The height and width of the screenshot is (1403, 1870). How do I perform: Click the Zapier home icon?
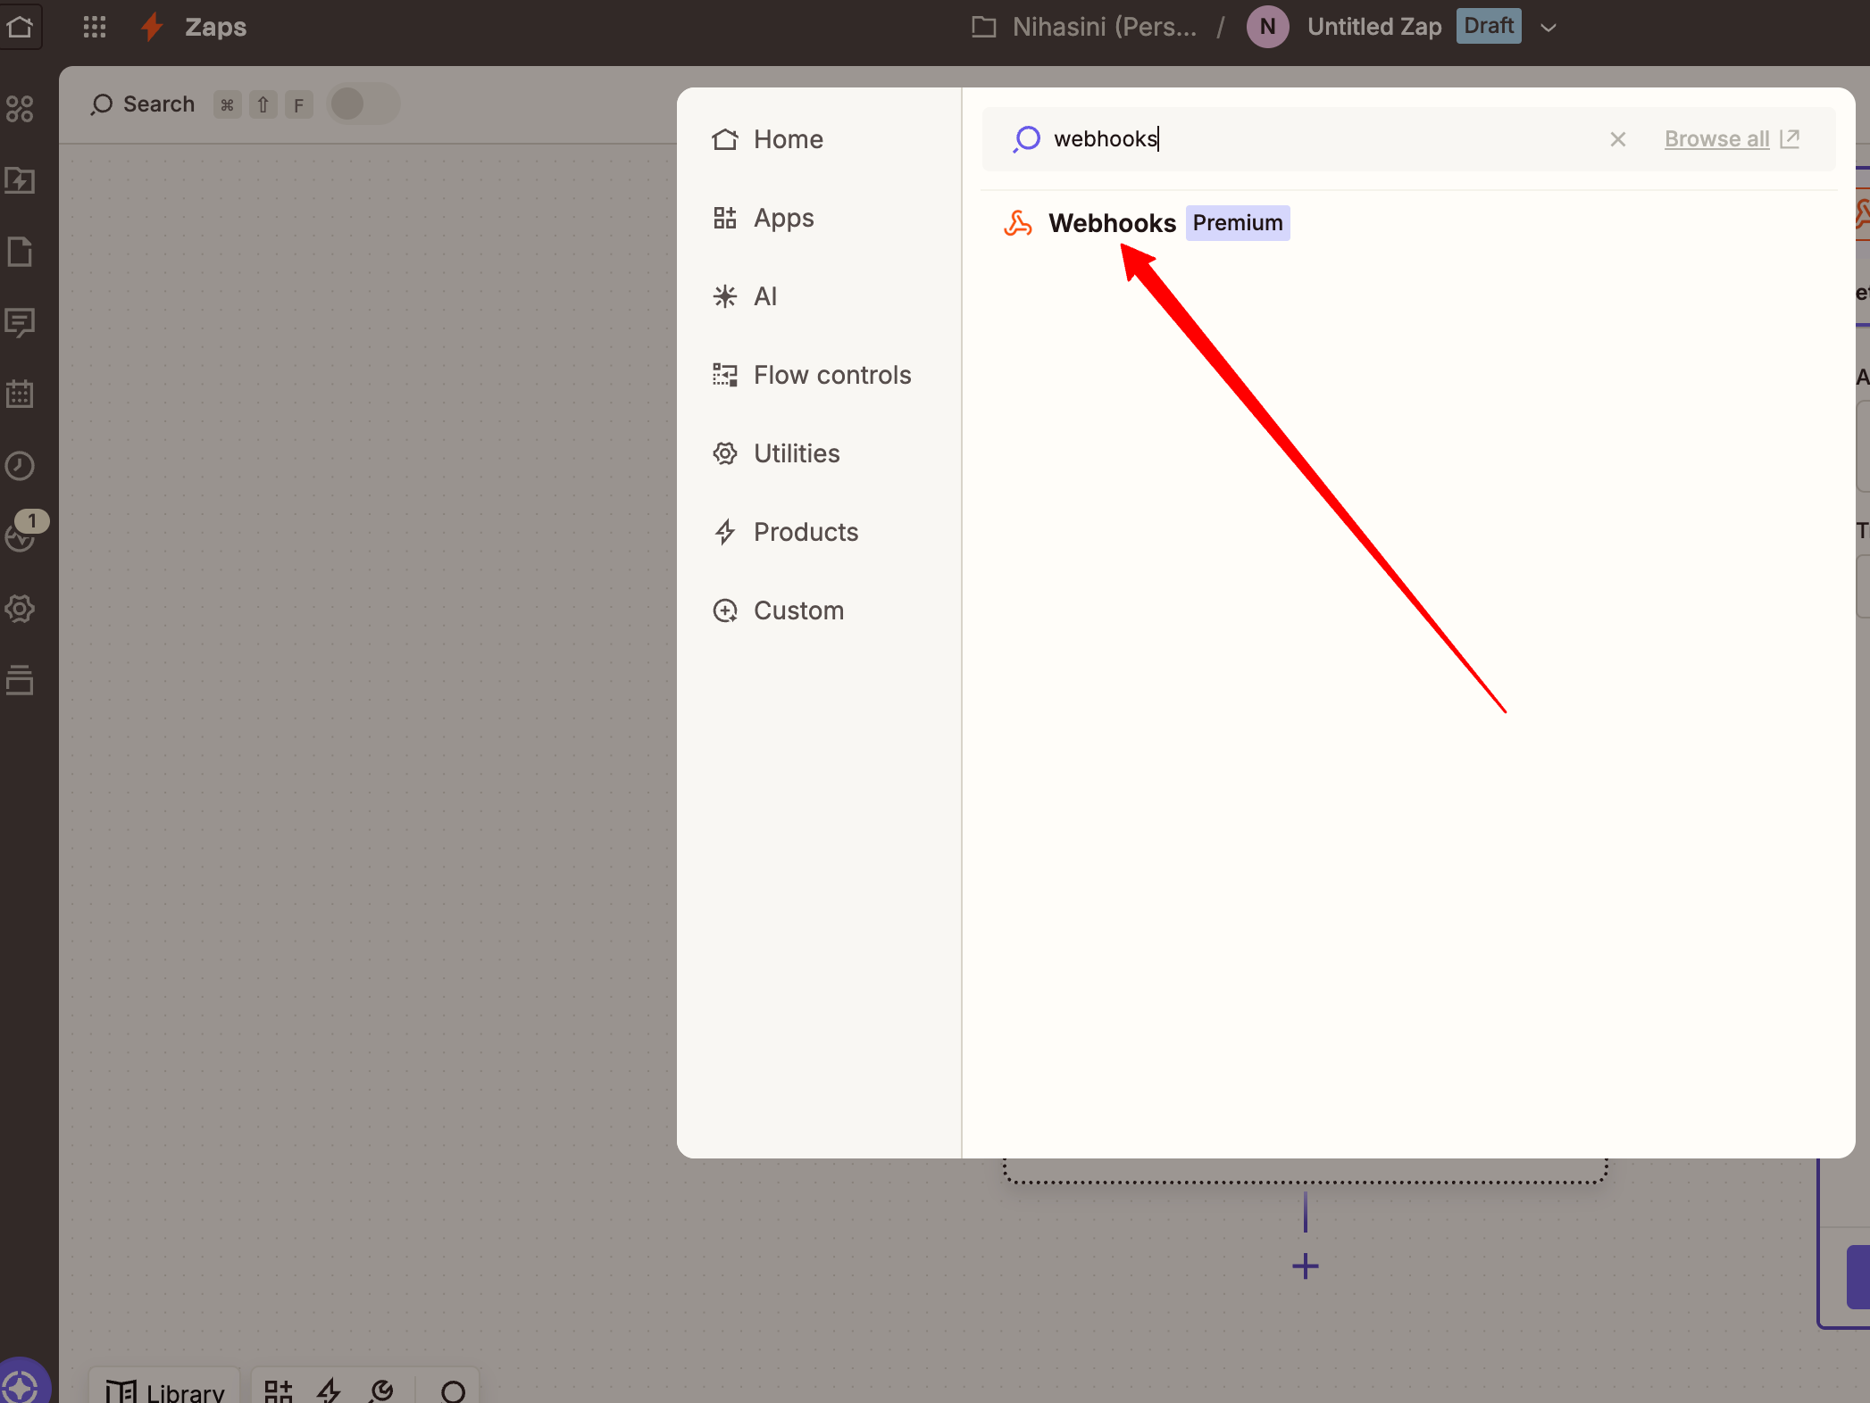tap(20, 27)
